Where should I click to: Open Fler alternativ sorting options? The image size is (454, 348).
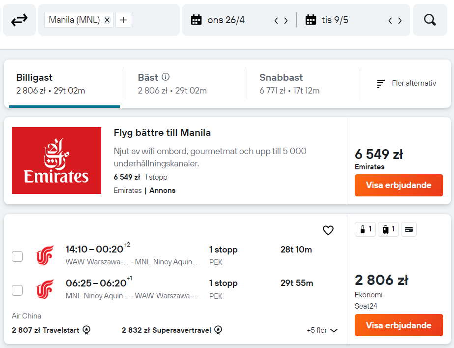[406, 84]
